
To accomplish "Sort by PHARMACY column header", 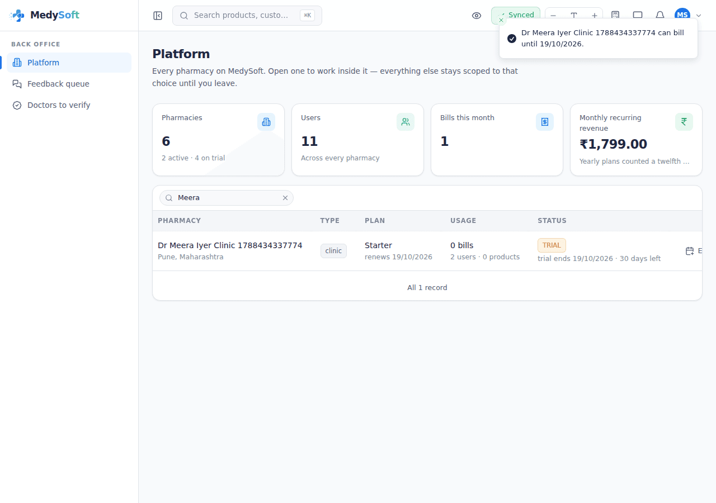I will point(179,221).
